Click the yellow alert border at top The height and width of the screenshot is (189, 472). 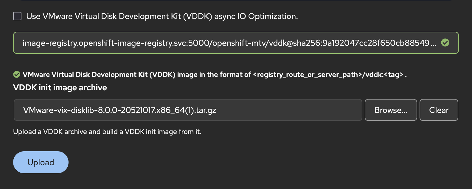(x=235, y=0)
